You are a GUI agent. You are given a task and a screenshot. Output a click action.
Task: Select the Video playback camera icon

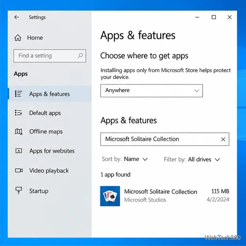point(19,170)
